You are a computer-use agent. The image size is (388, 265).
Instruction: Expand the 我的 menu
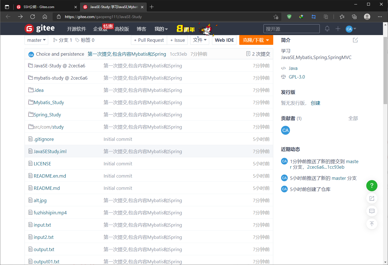click(161, 29)
